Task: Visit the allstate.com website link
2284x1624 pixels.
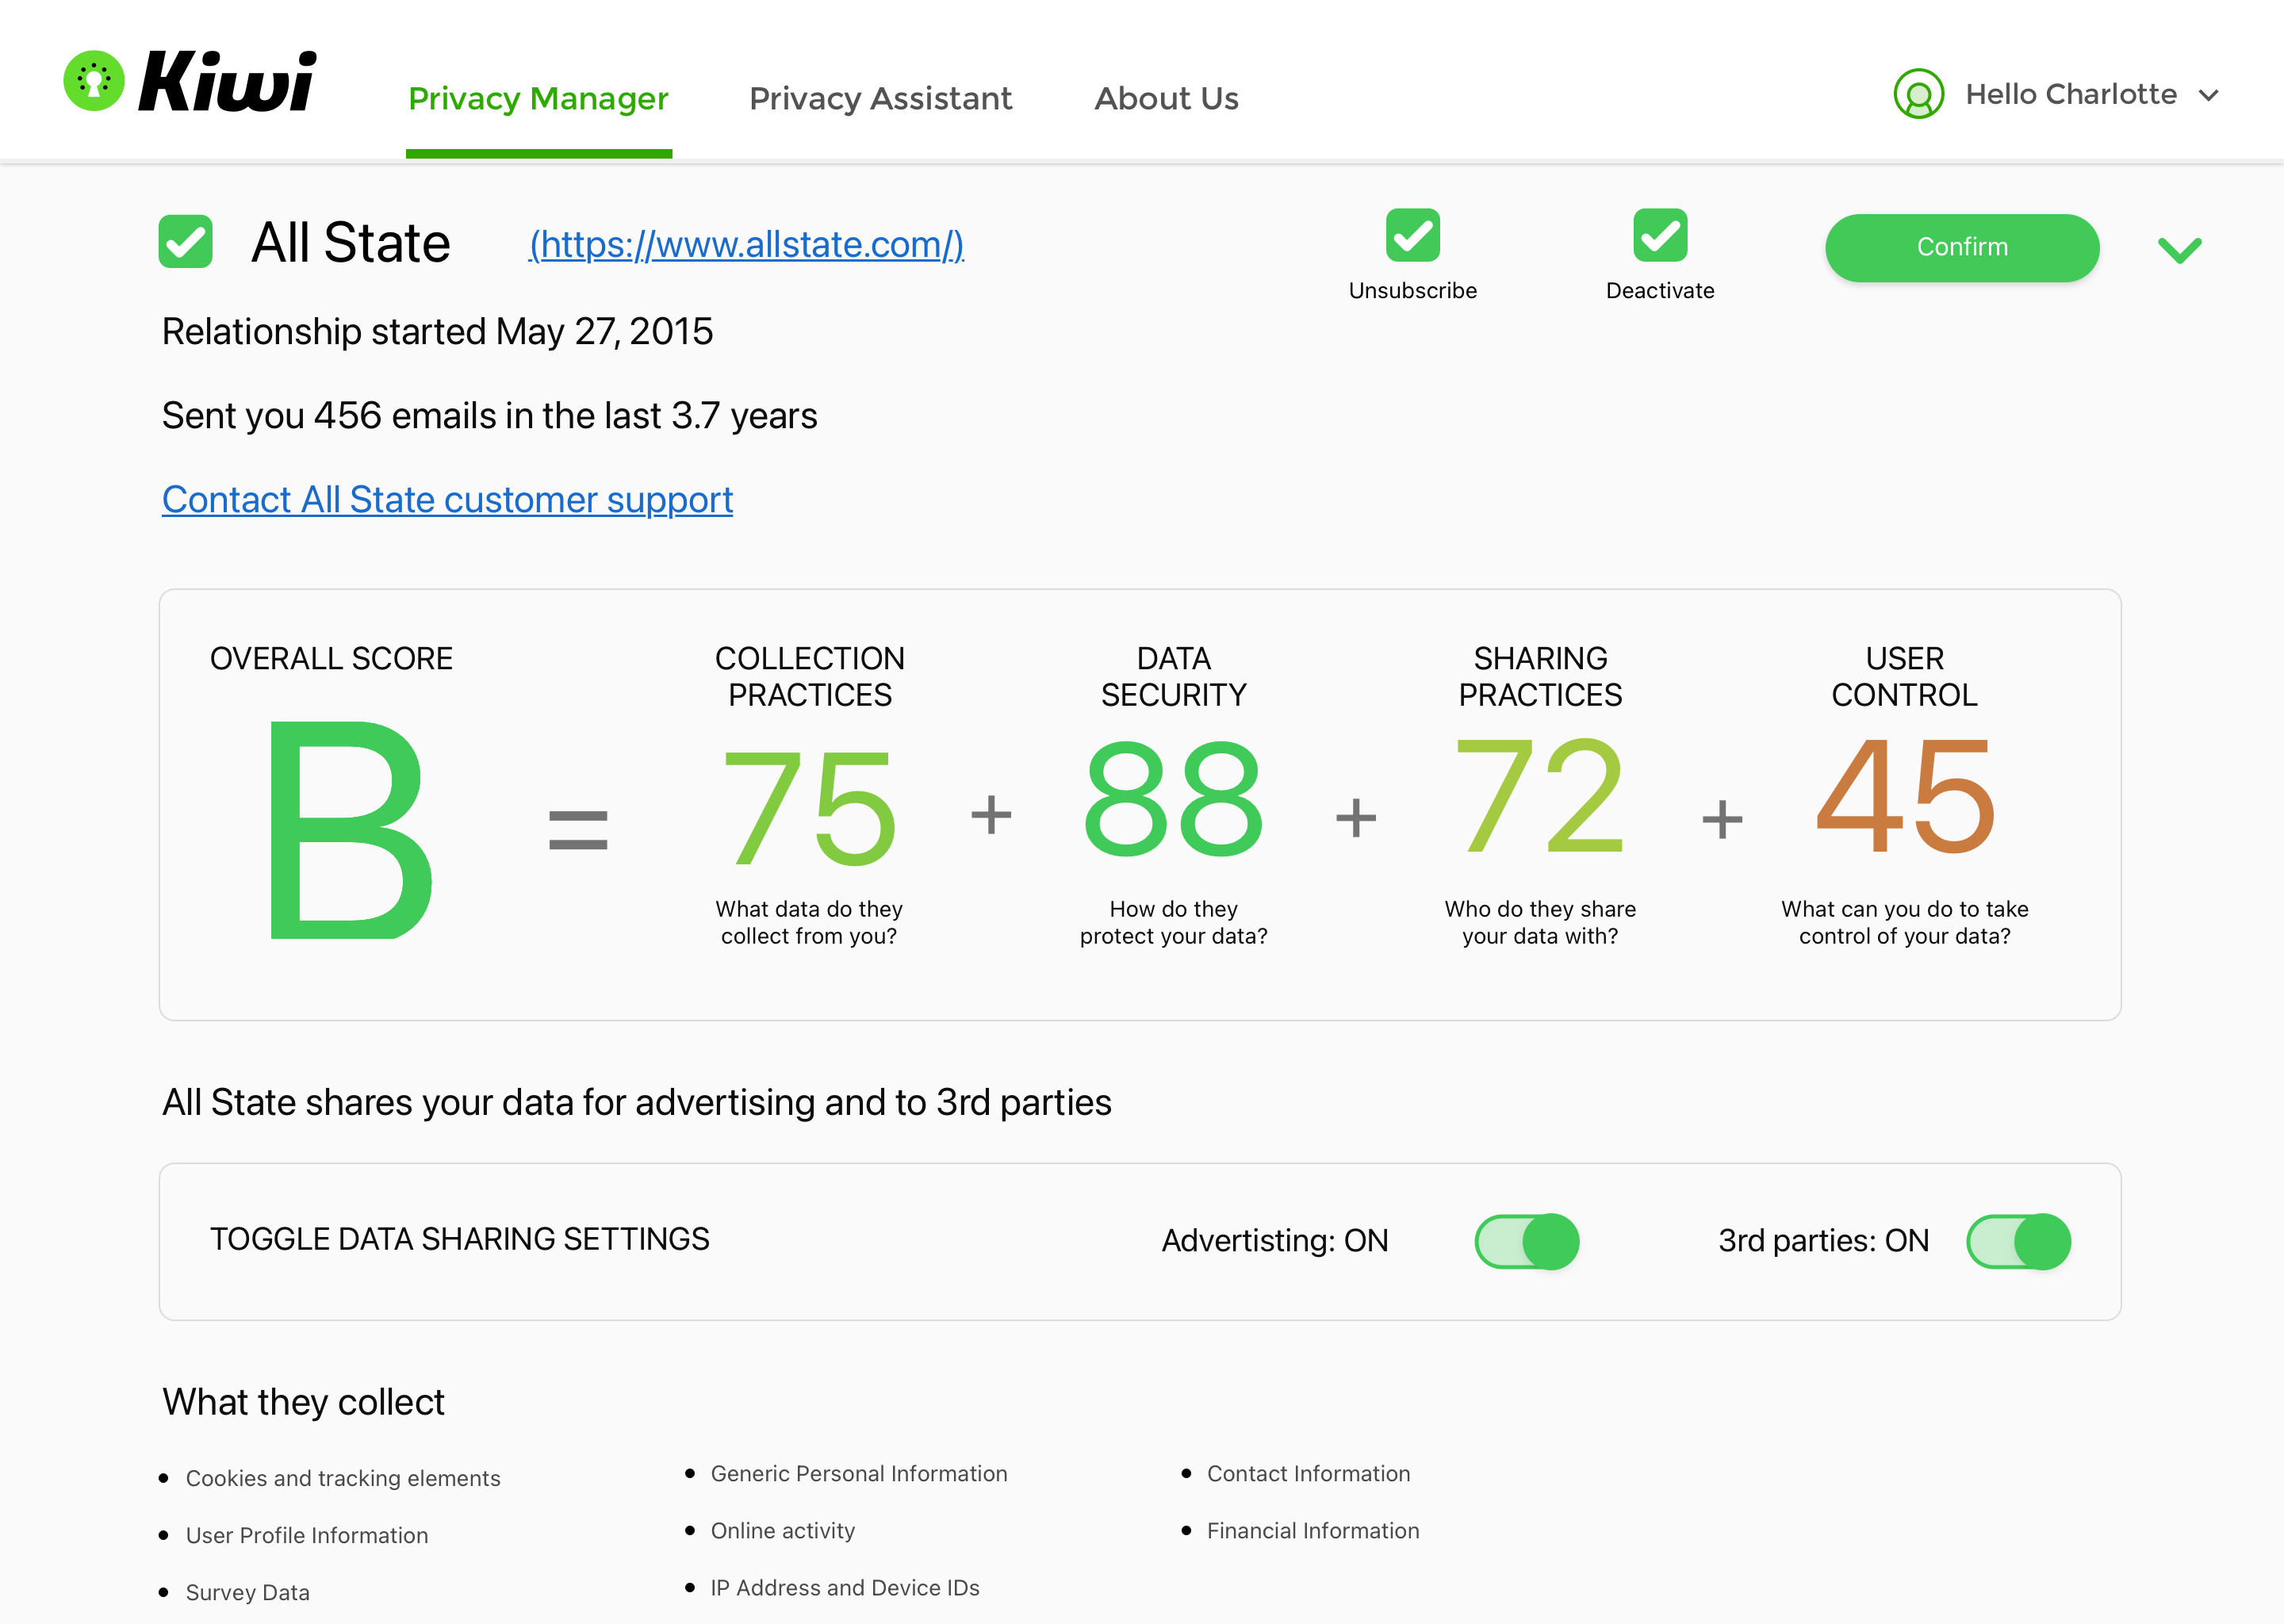Action: point(746,244)
